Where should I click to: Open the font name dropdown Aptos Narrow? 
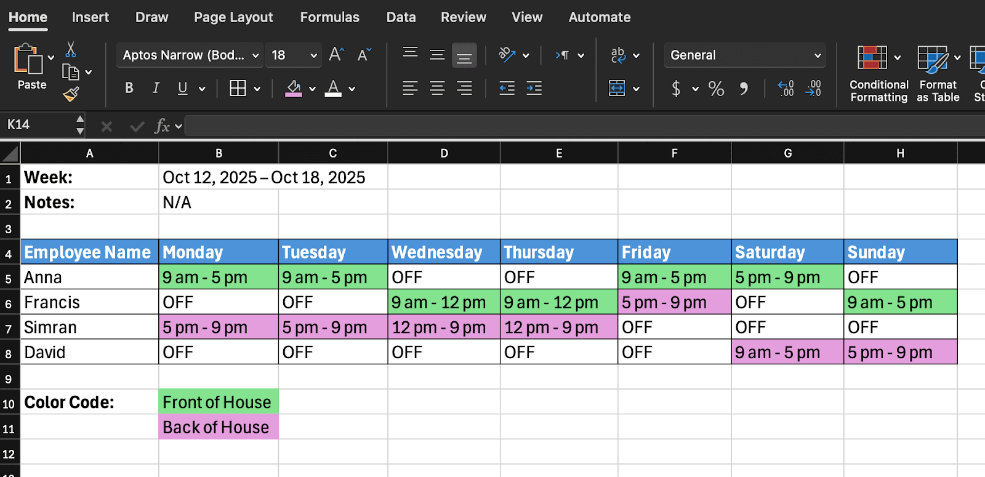tap(190, 55)
